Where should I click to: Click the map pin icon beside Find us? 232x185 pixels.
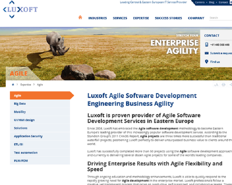(207, 62)
